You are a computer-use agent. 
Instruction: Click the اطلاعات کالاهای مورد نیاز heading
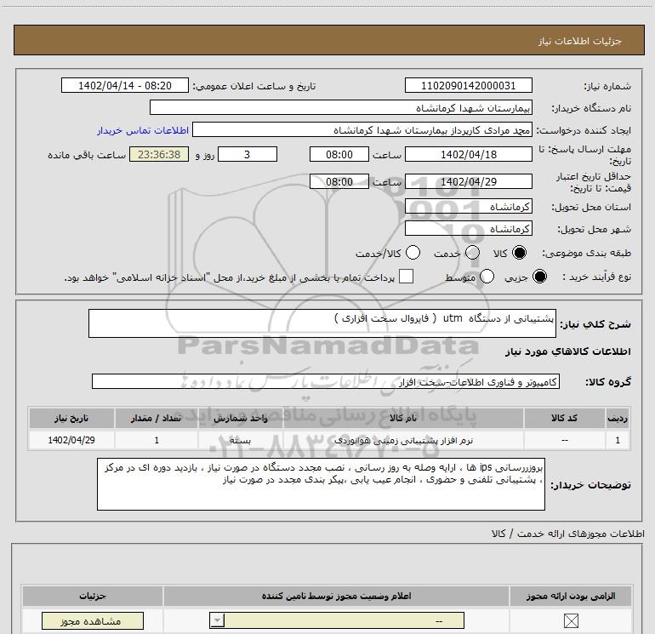click(568, 351)
